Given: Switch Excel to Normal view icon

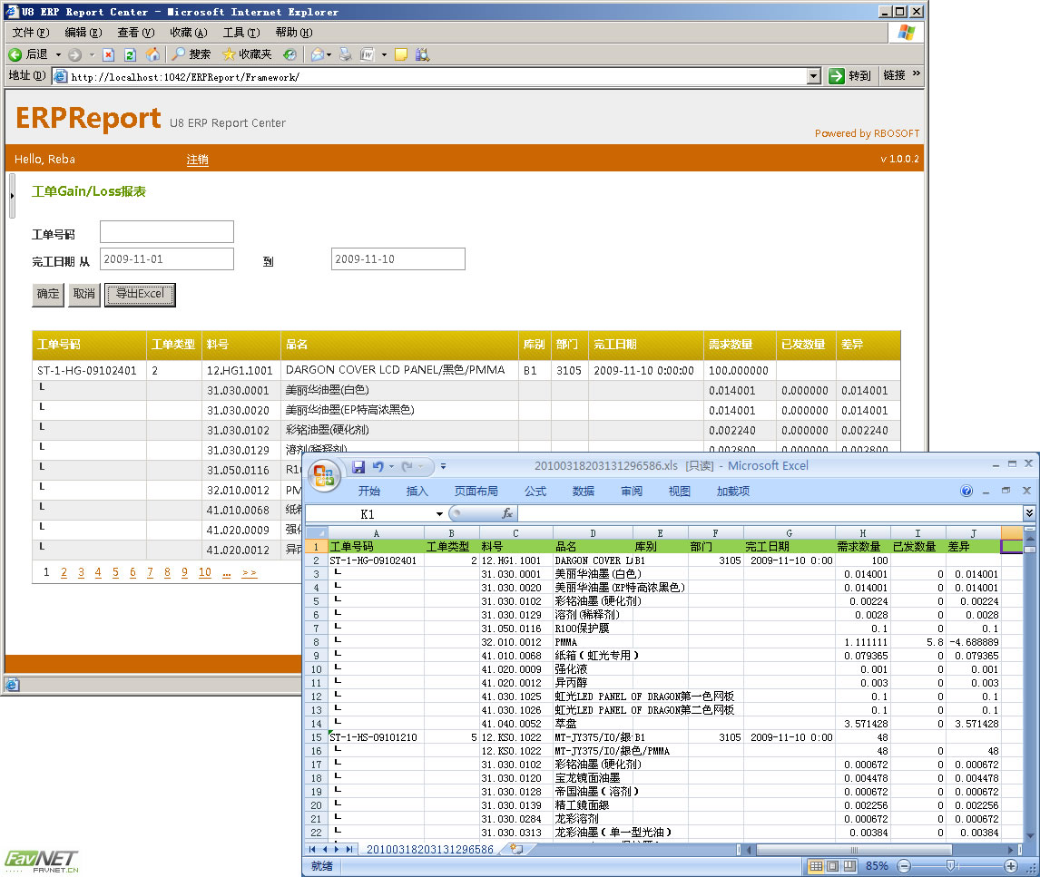Looking at the screenshot, I should click(817, 866).
